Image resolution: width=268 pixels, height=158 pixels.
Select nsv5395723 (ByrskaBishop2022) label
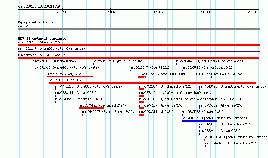tap(208, 67)
